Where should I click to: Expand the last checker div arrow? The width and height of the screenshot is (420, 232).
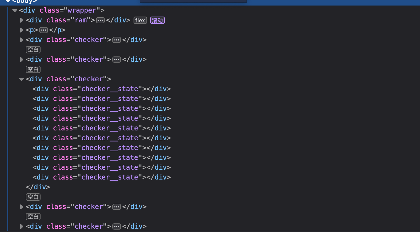pos(21,226)
